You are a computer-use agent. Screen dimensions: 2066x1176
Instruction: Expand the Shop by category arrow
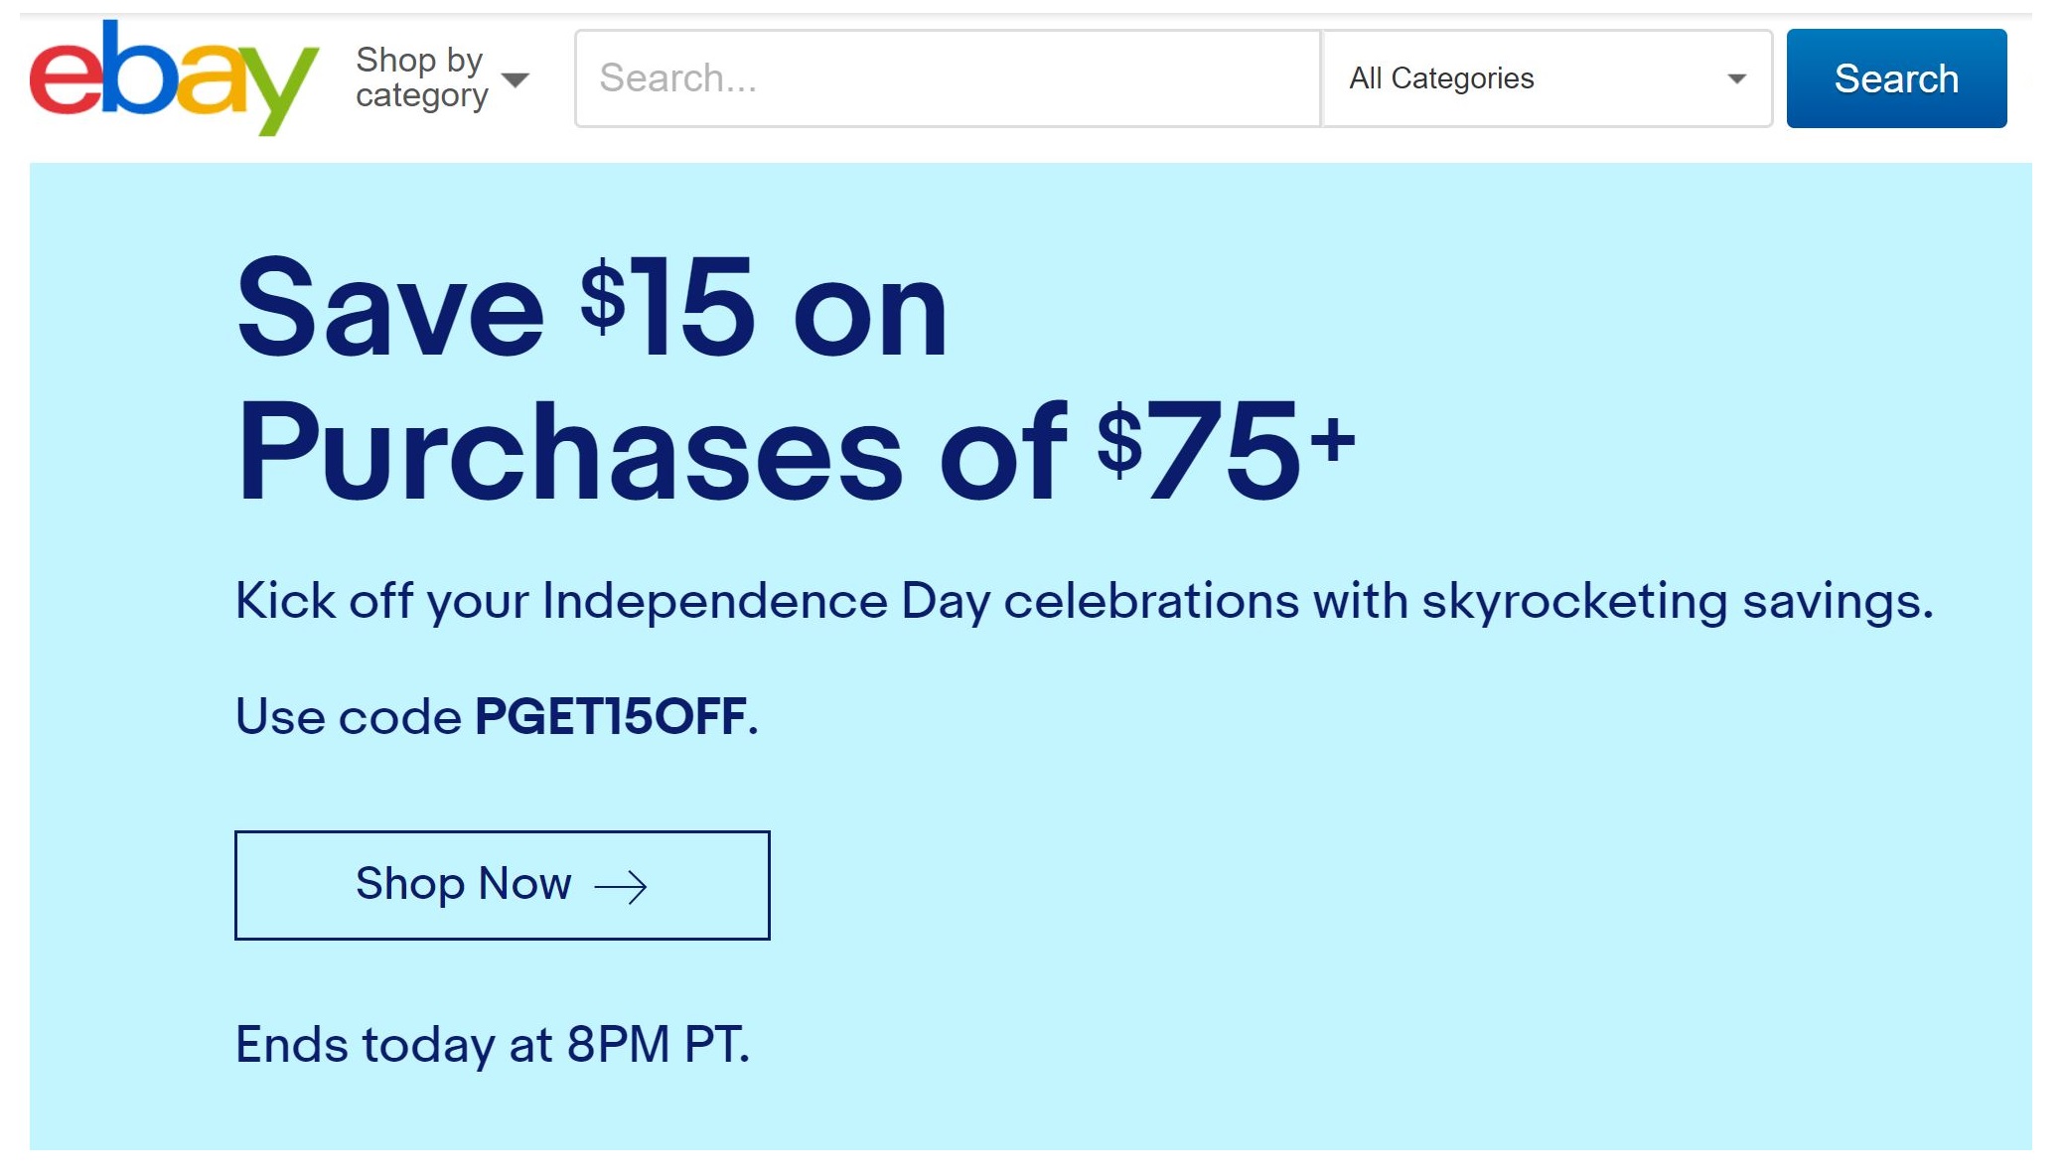[x=516, y=79]
